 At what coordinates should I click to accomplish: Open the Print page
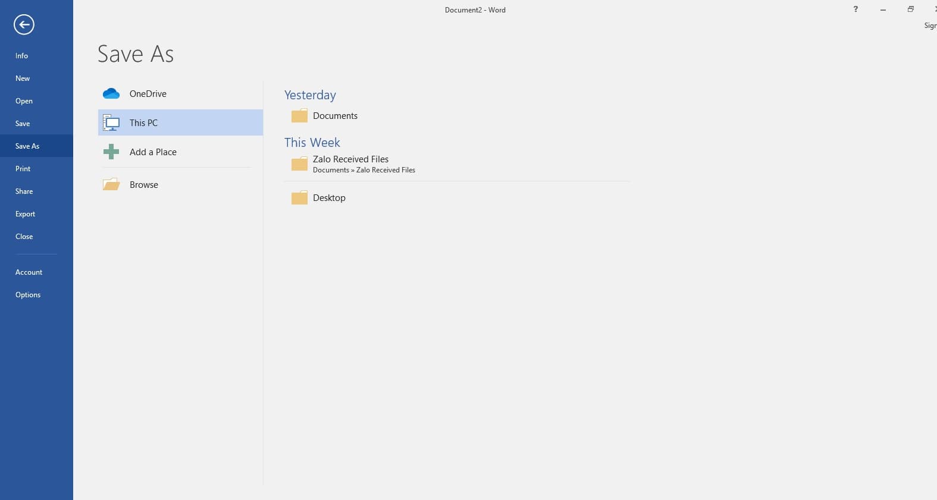point(36,169)
